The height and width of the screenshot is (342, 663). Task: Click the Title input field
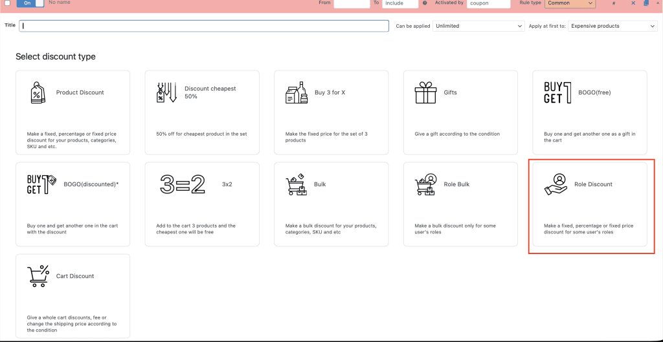[204, 26]
